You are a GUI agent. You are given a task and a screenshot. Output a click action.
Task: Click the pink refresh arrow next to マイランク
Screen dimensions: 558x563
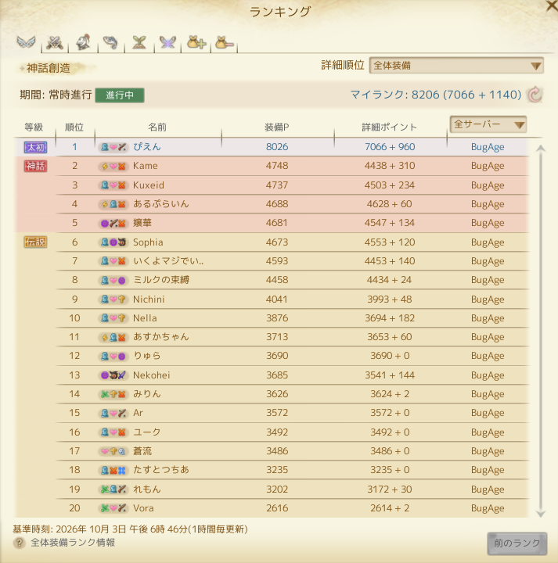click(x=535, y=95)
